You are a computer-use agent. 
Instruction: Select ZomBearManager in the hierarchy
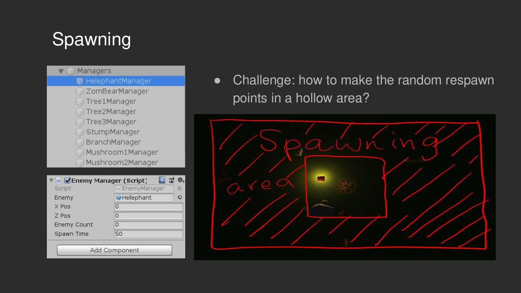117,91
